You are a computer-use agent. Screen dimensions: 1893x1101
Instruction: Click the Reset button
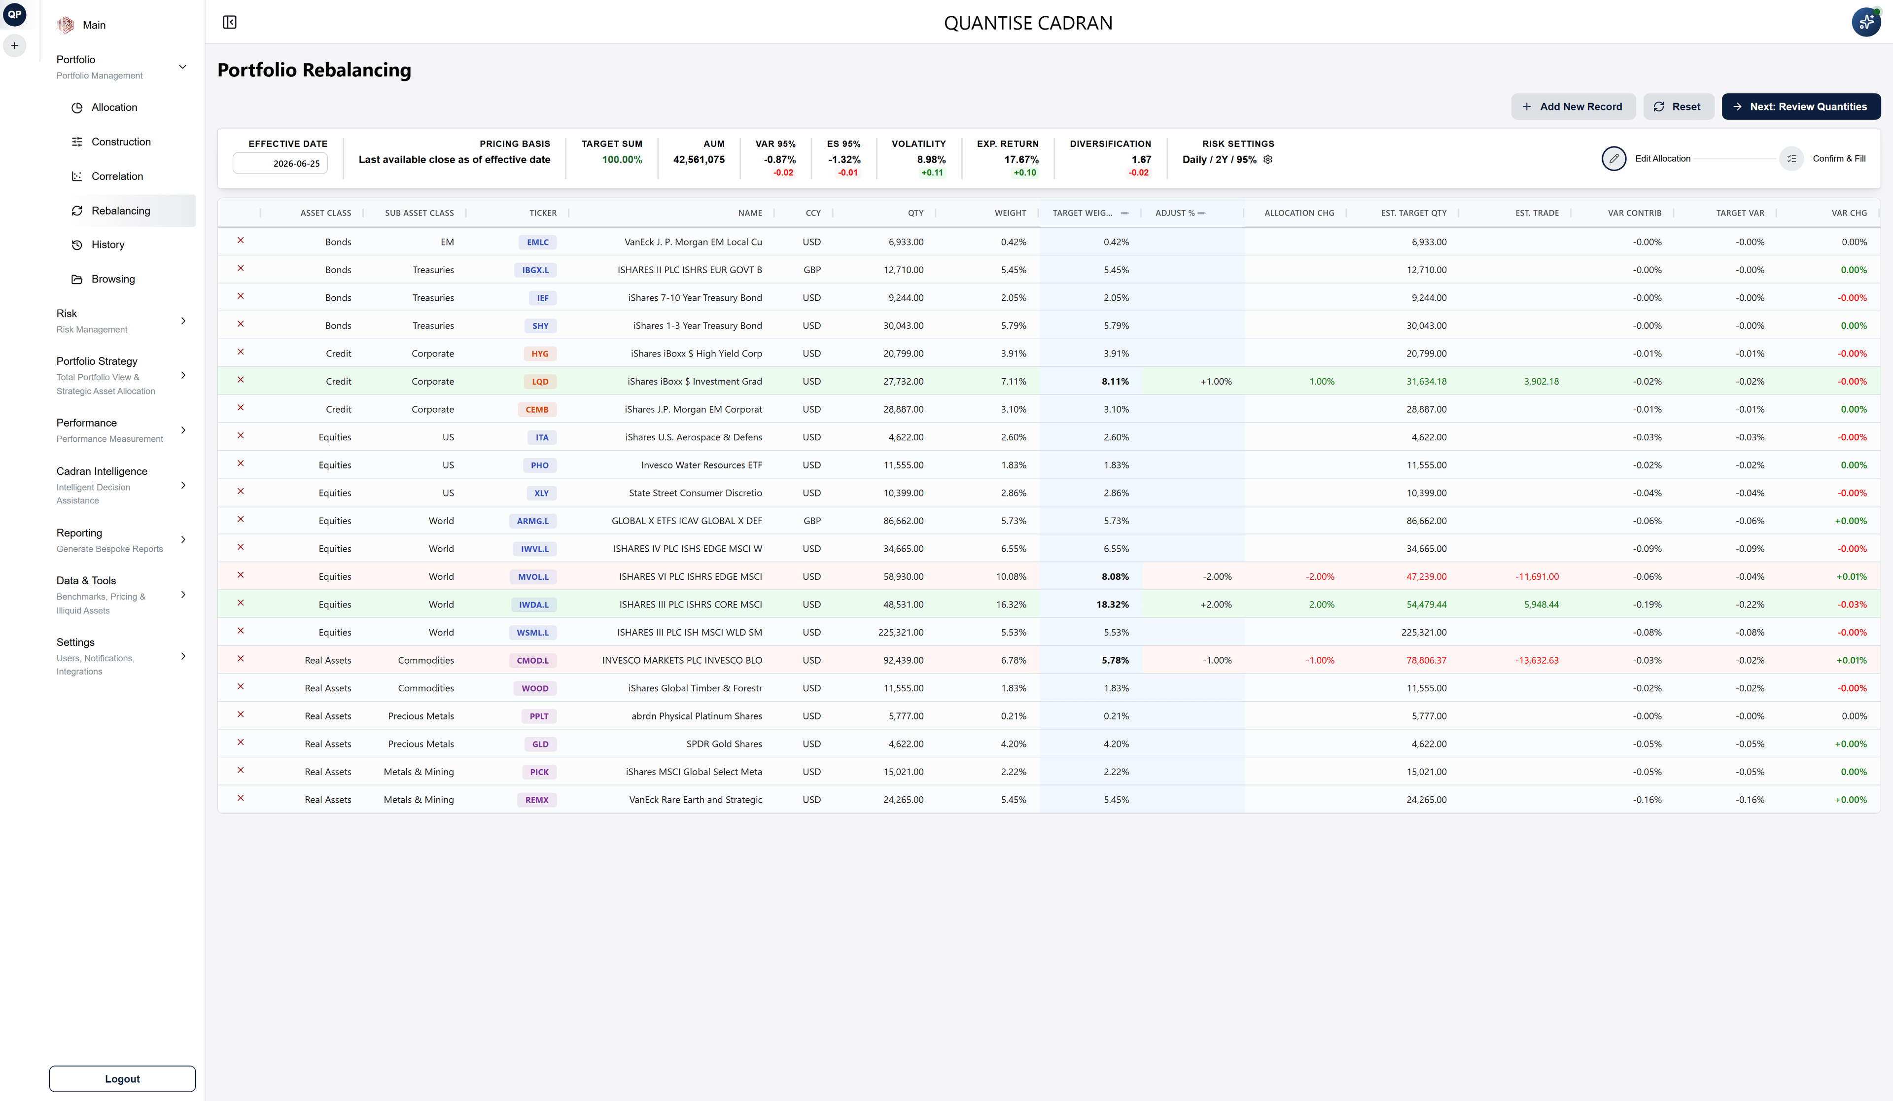(x=1678, y=107)
